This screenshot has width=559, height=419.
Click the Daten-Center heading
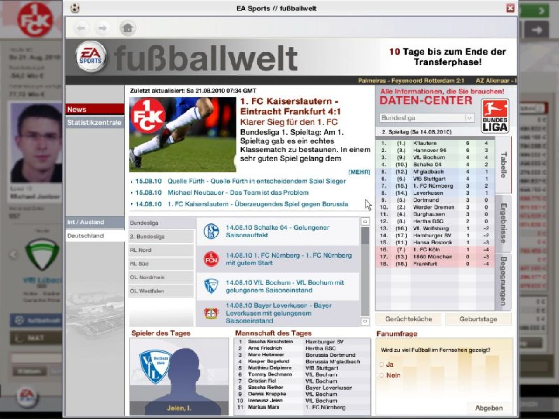[x=426, y=100]
